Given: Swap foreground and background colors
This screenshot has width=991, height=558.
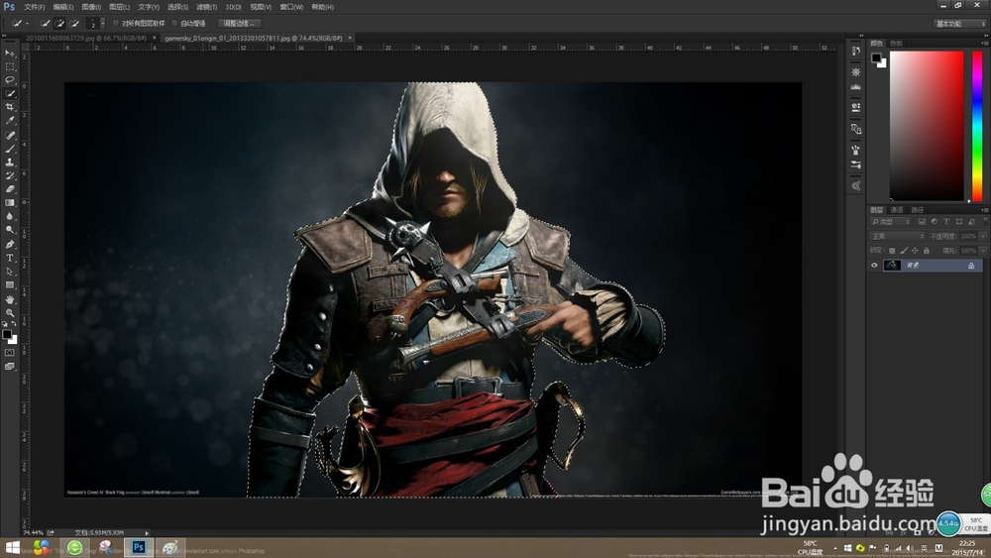Looking at the screenshot, I should [x=15, y=324].
